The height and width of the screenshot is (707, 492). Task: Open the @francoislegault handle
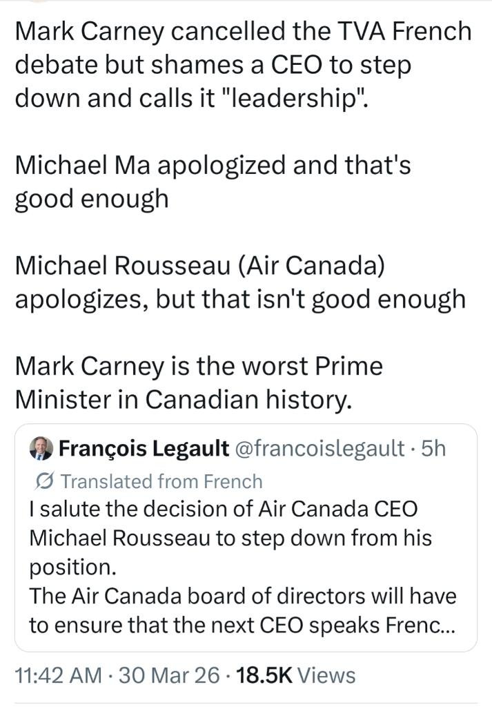pyautogui.click(x=320, y=449)
